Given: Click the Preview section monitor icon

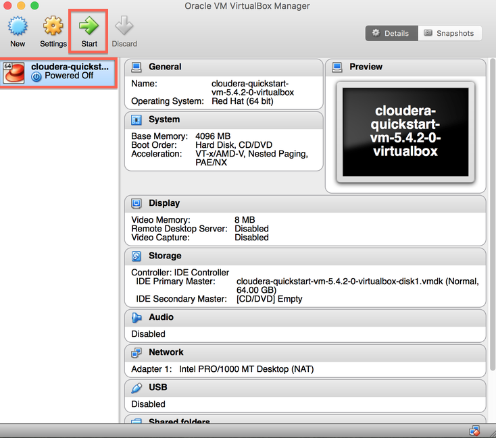Looking at the screenshot, I should 337,67.
